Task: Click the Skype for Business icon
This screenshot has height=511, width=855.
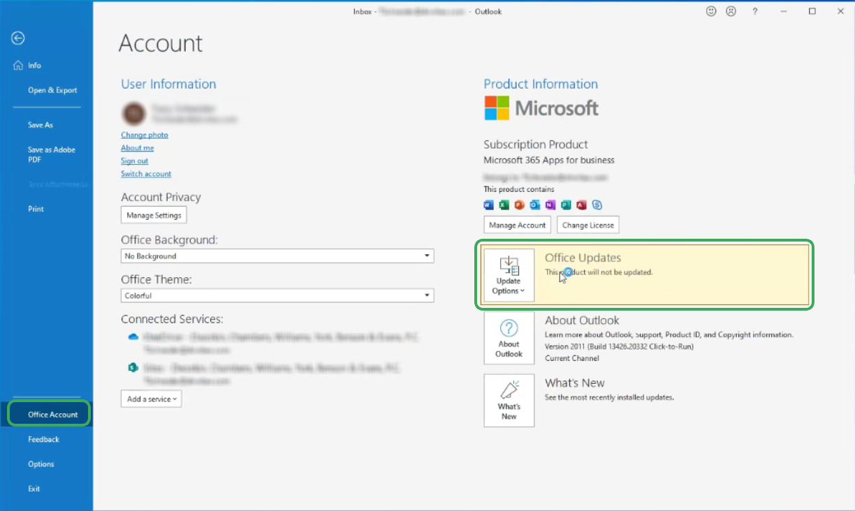Action: tap(597, 205)
